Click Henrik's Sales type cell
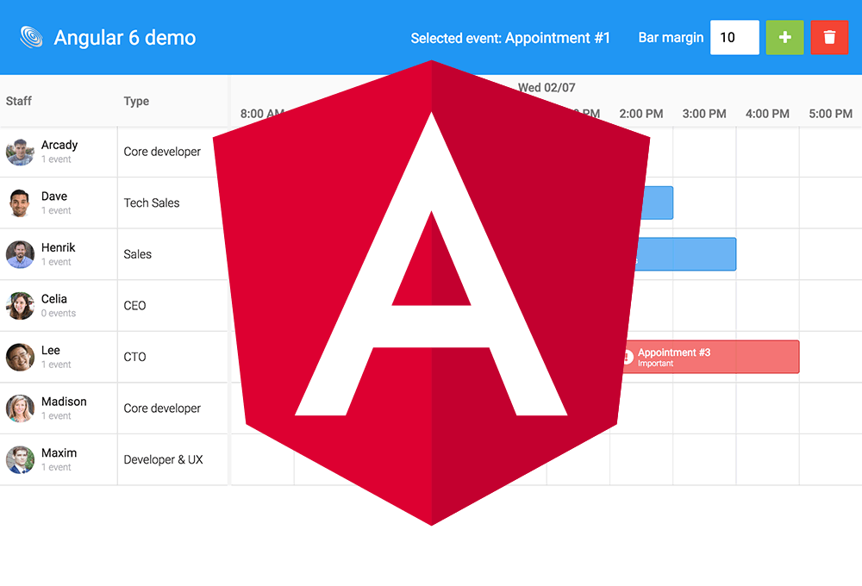Viewport: 862px width, 586px height. (172, 254)
